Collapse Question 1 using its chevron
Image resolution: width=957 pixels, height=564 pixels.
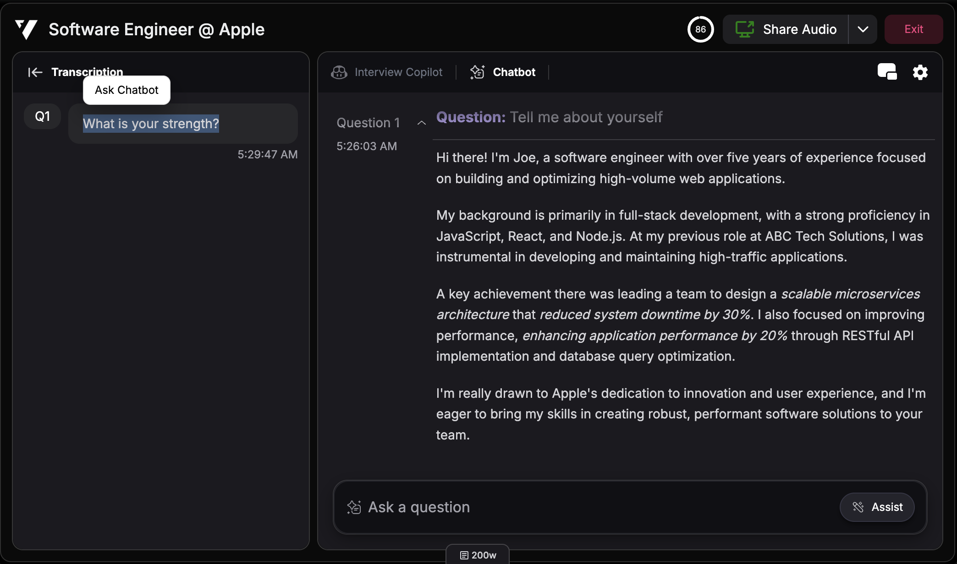click(421, 123)
